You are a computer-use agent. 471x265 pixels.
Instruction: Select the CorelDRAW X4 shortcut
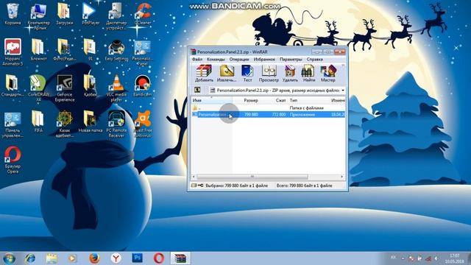(x=38, y=89)
